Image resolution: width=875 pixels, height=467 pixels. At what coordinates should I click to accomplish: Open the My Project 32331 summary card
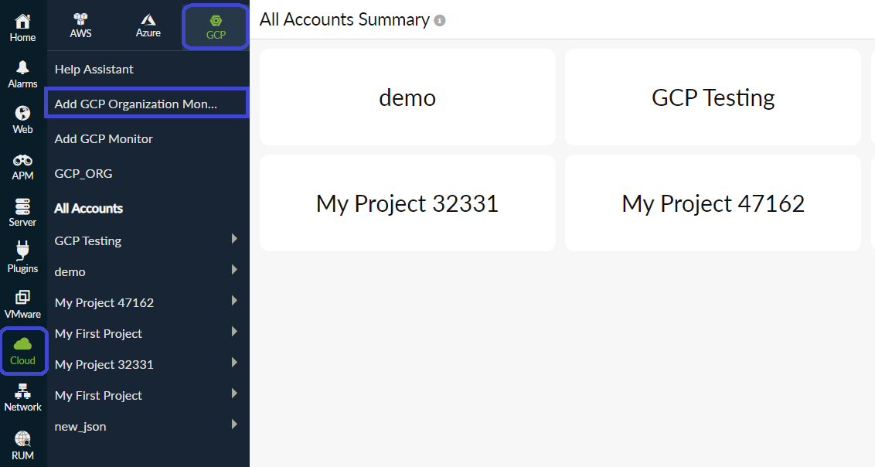(407, 203)
